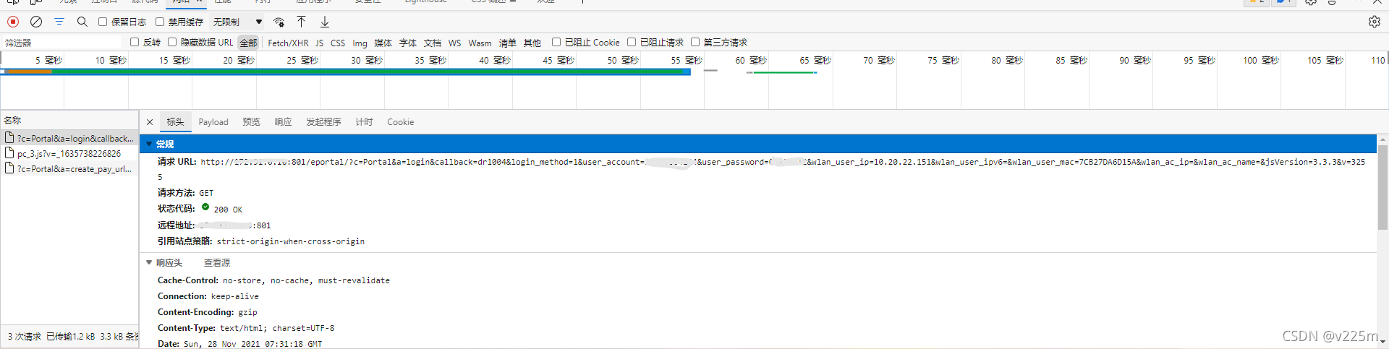The image size is (1389, 349).
Task: Collapse the 常规 section
Action: [x=149, y=144]
